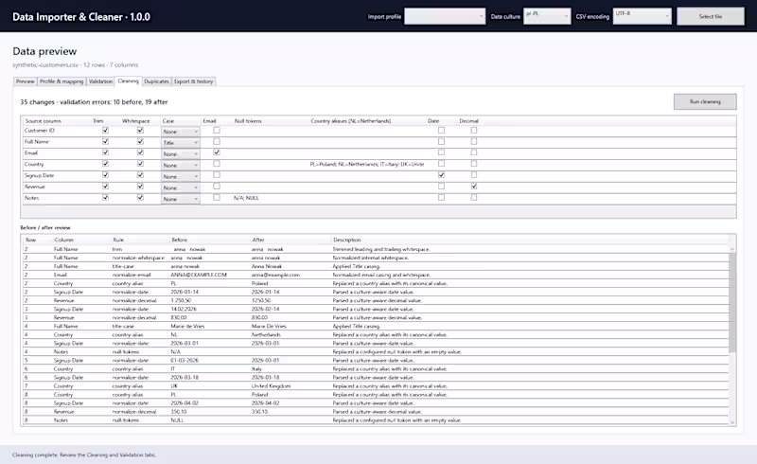Image resolution: width=757 pixels, height=464 pixels.
Task: Open Case dropdown for Customer ID
Action: (x=180, y=132)
